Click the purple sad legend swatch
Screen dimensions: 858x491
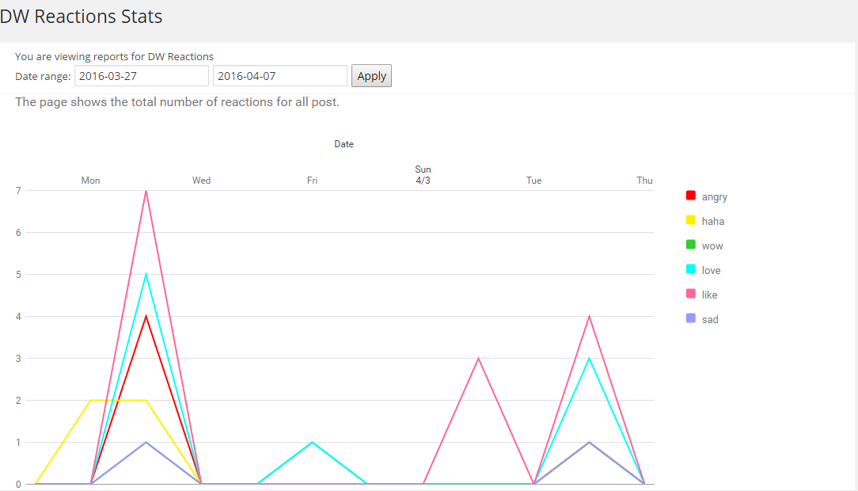tap(690, 318)
